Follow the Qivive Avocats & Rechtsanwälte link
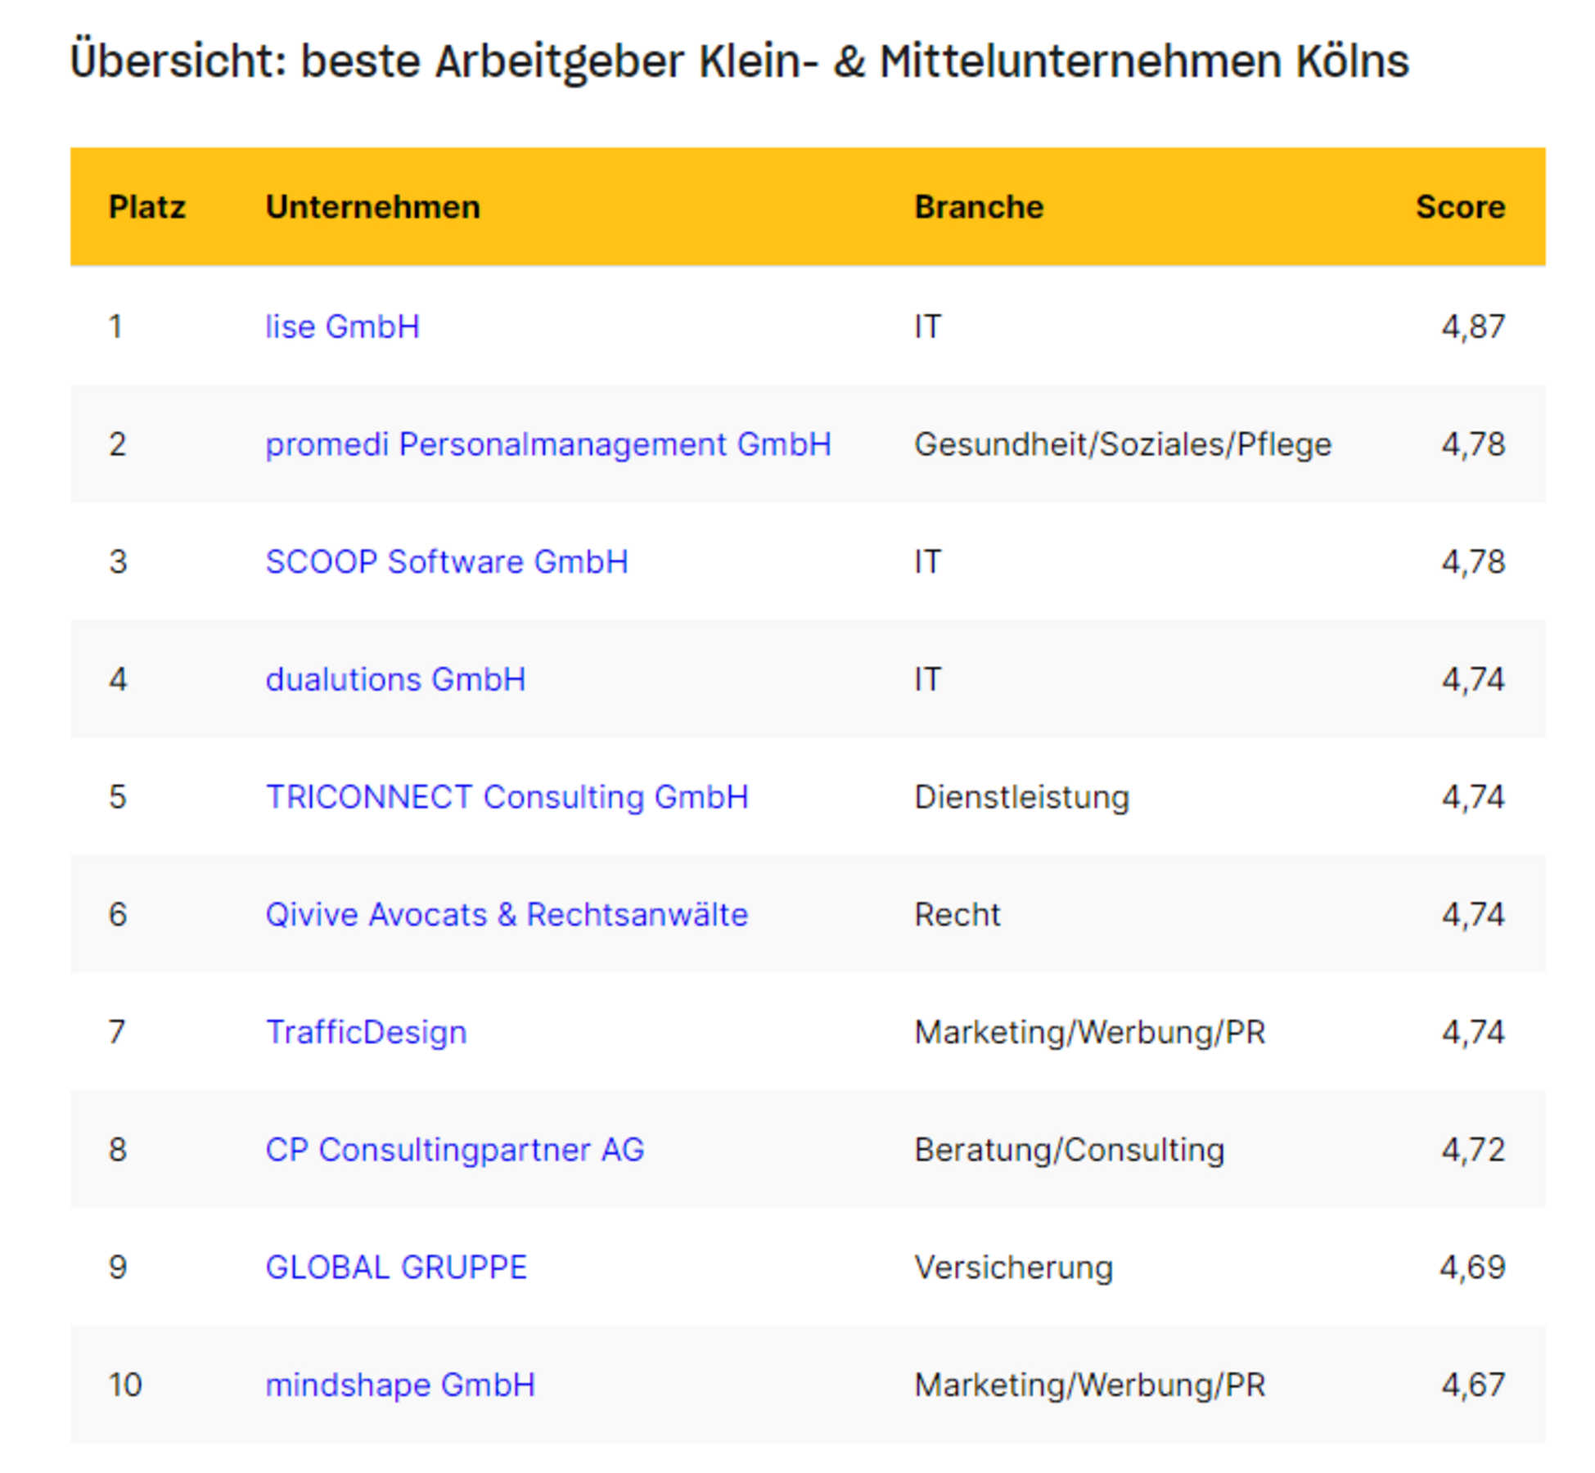Viewport: 1595px width, 1473px height. [506, 914]
